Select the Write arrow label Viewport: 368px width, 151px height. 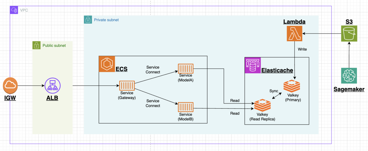click(303, 49)
